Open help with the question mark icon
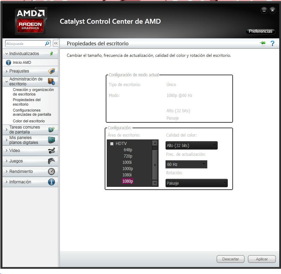 pyautogui.click(x=272, y=43)
